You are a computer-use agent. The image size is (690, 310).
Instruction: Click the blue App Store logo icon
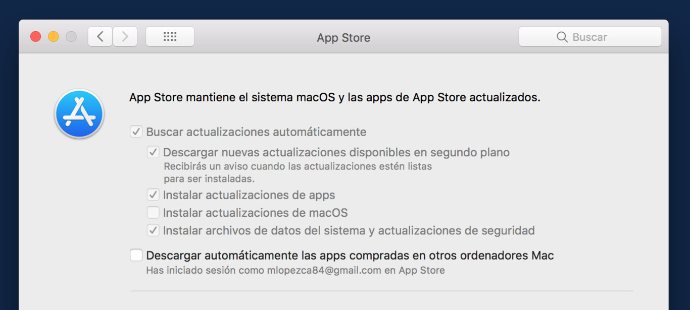(79, 114)
